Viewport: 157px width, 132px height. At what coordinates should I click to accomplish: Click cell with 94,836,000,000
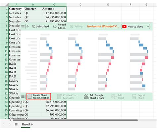coord(54,17)
